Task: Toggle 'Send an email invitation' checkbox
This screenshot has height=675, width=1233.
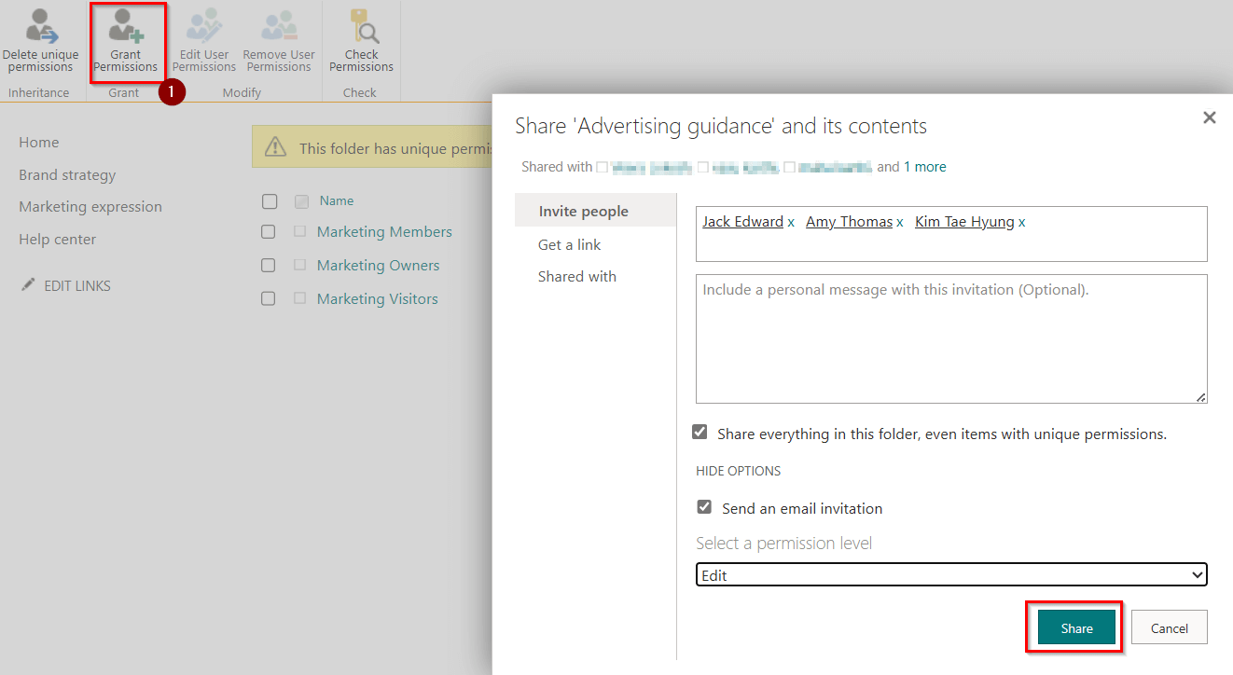Action: pyautogui.click(x=704, y=507)
